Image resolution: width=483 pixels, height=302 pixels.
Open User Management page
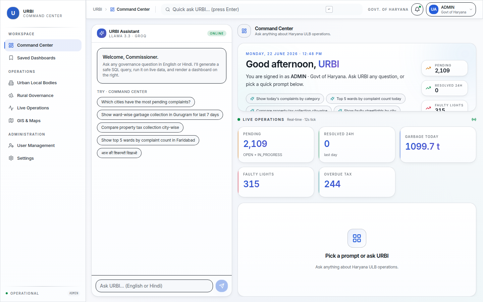pyautogui.click(x=43, y=146)
